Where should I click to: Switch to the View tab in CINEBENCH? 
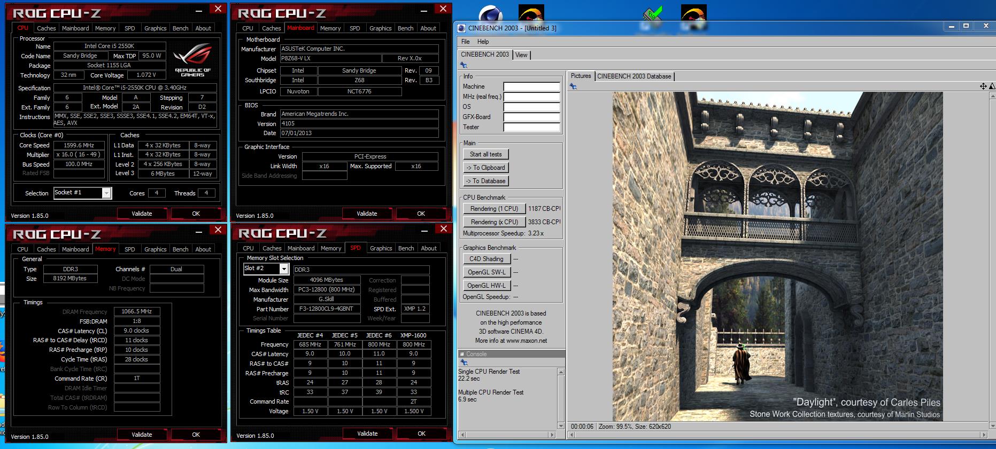click(x=521, y=55)
